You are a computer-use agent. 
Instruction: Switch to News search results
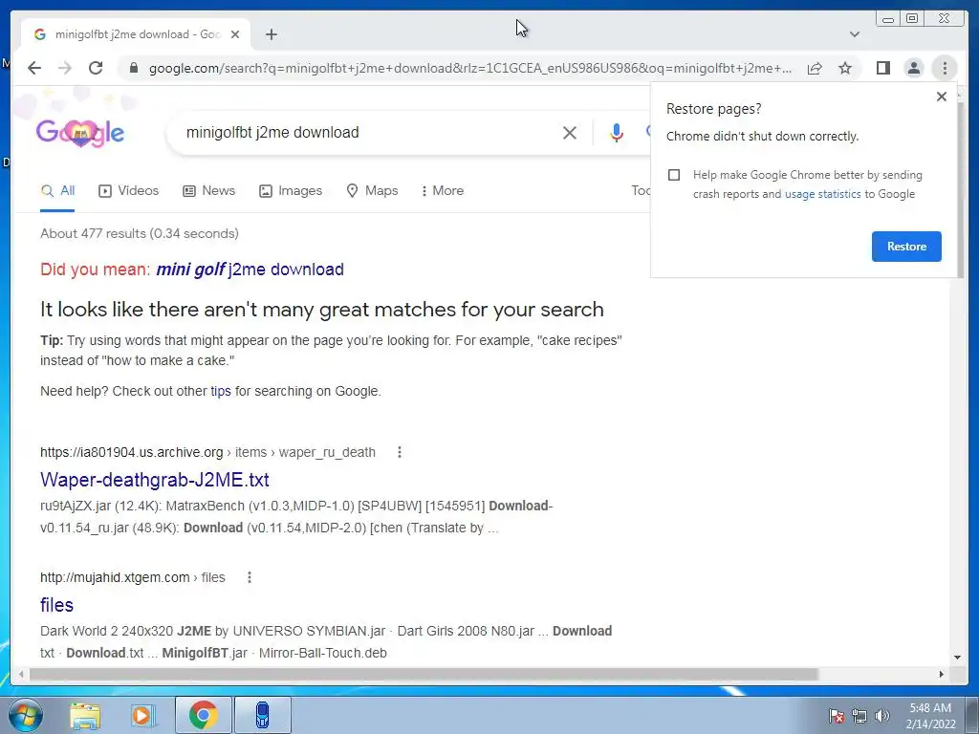click(208, 191)
